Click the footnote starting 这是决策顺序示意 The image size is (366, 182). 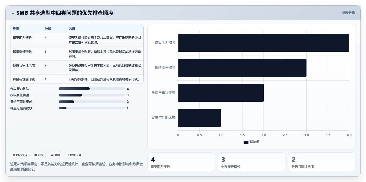click(76, 167)
